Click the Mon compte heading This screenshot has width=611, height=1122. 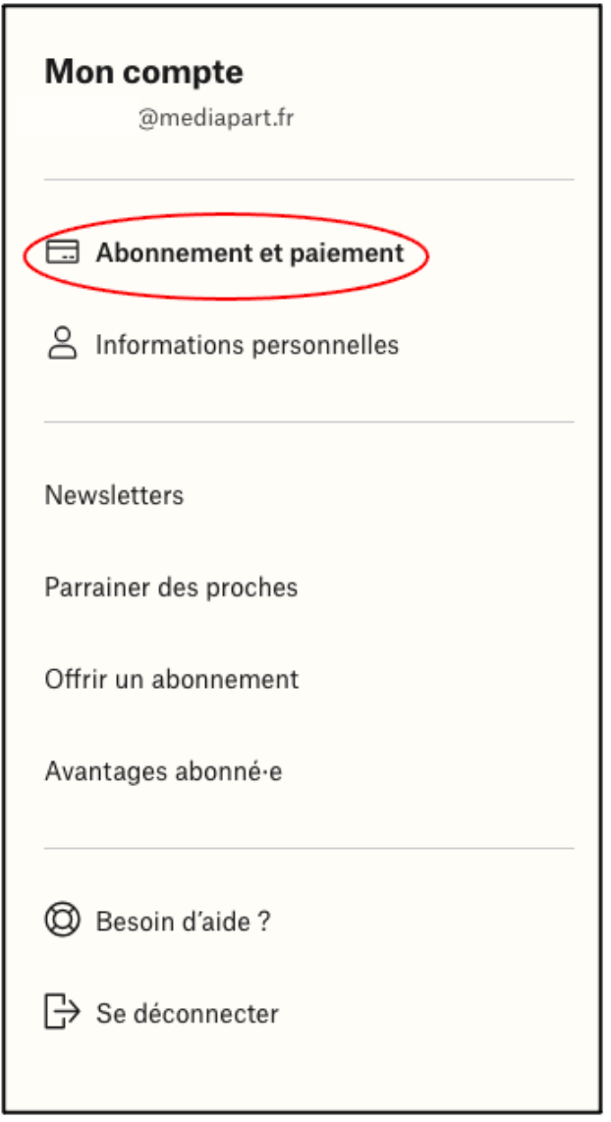tap(143, 72)
